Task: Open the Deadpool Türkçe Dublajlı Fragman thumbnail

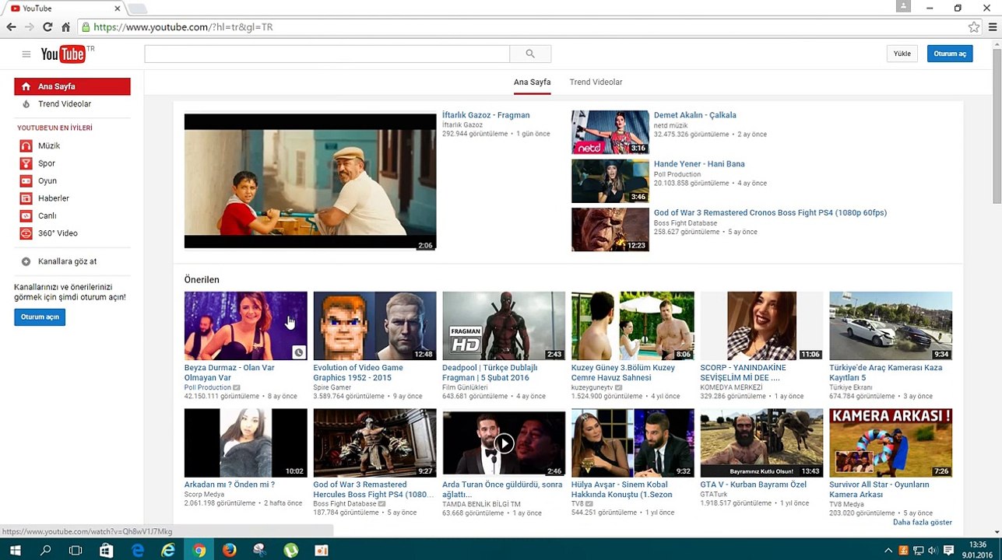Action: pyautogui.click(x=504, y=326)
